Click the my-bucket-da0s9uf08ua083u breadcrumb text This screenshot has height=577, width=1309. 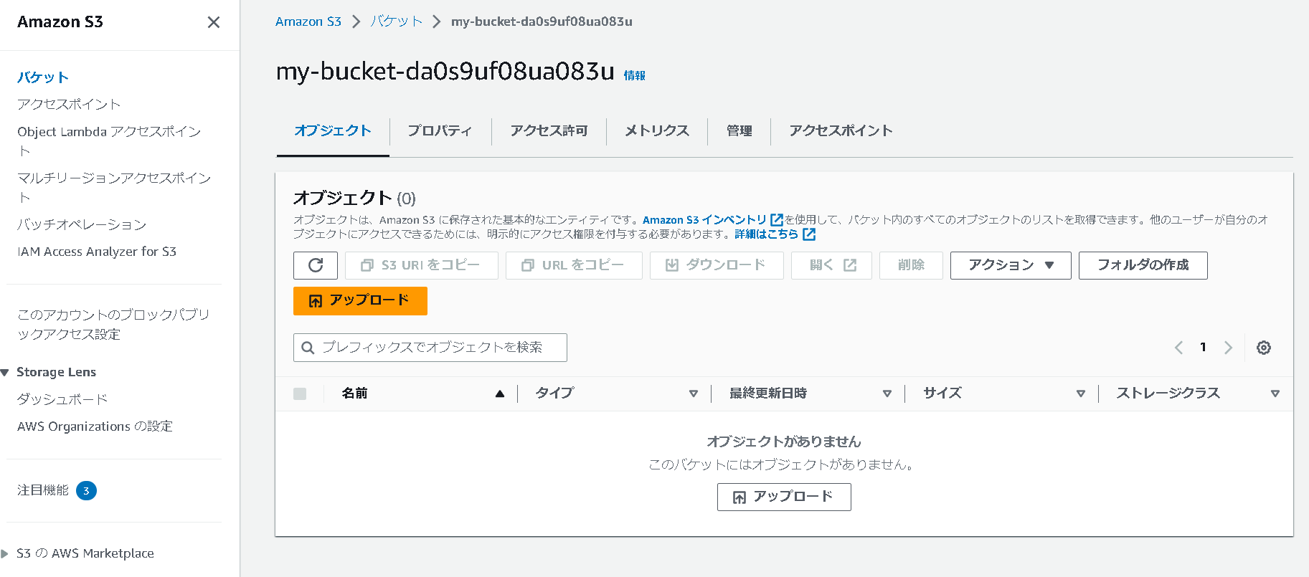coord(542,22)
